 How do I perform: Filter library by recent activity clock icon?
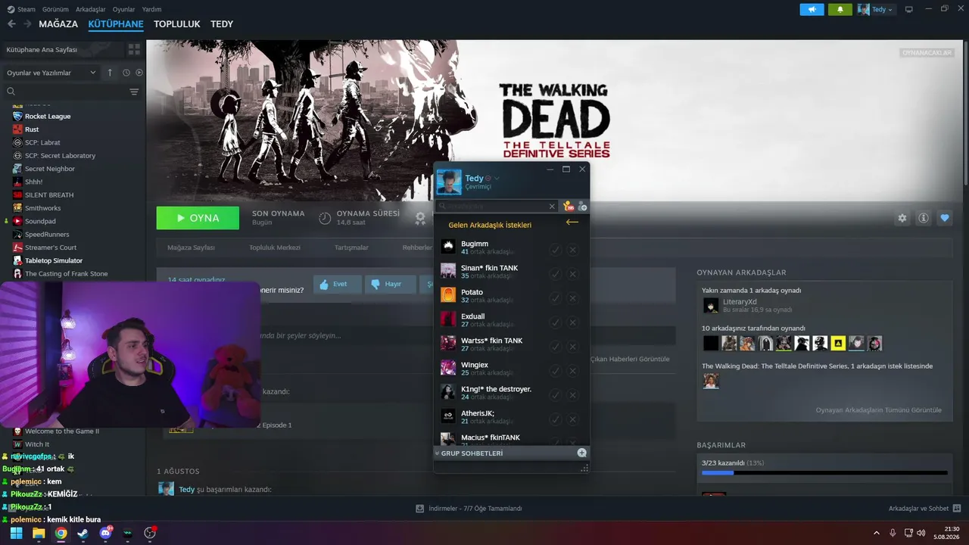tap(126, 73)
